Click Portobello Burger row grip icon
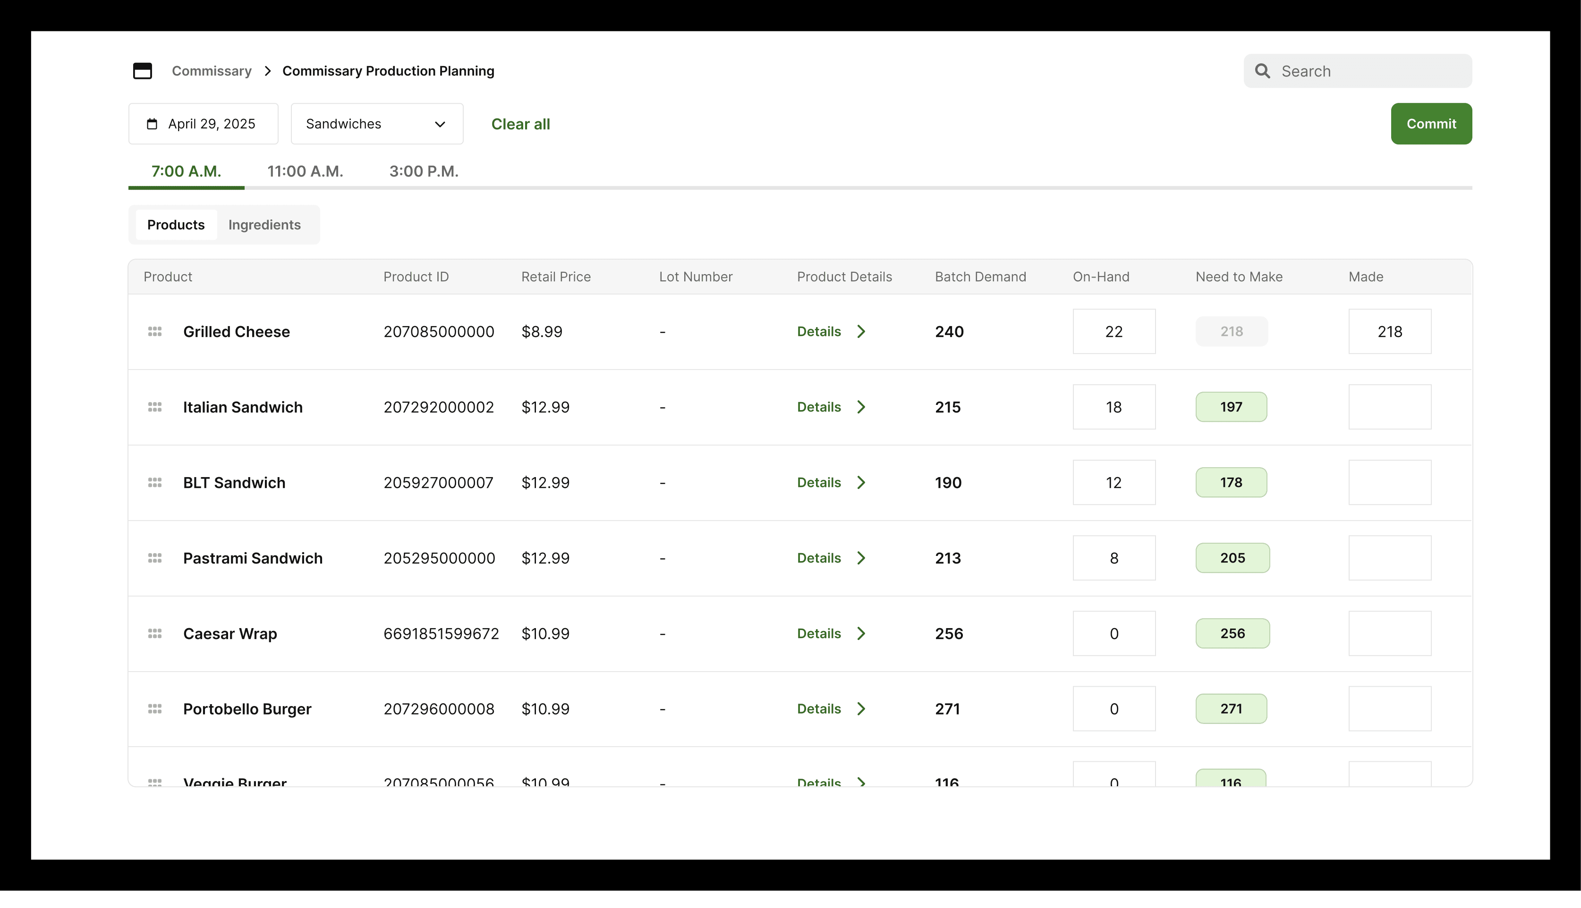This screenshot has width=1581, height=908. click(x=155, y=709)
